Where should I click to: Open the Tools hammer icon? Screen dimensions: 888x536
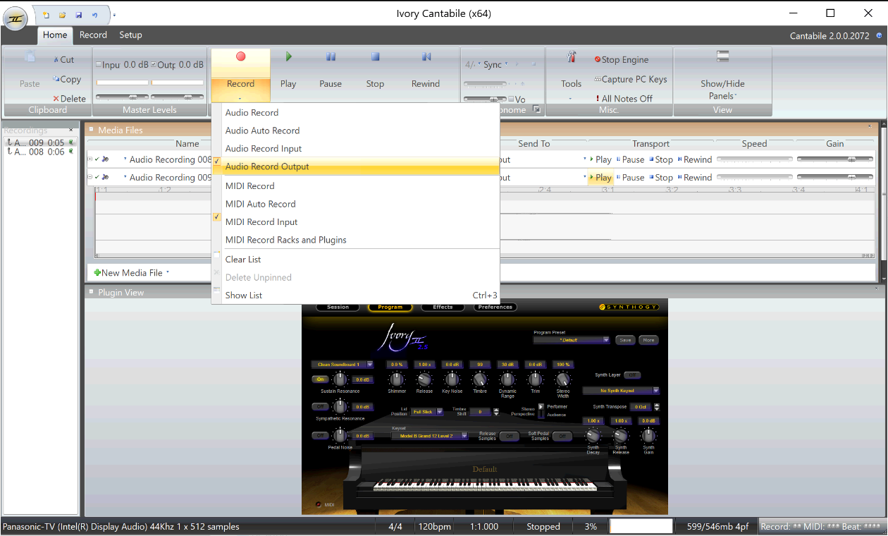click(x=572, y=57)
